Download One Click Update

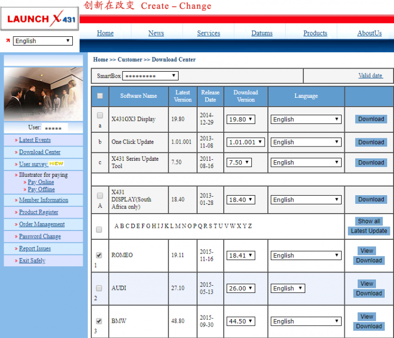(371, 142)
